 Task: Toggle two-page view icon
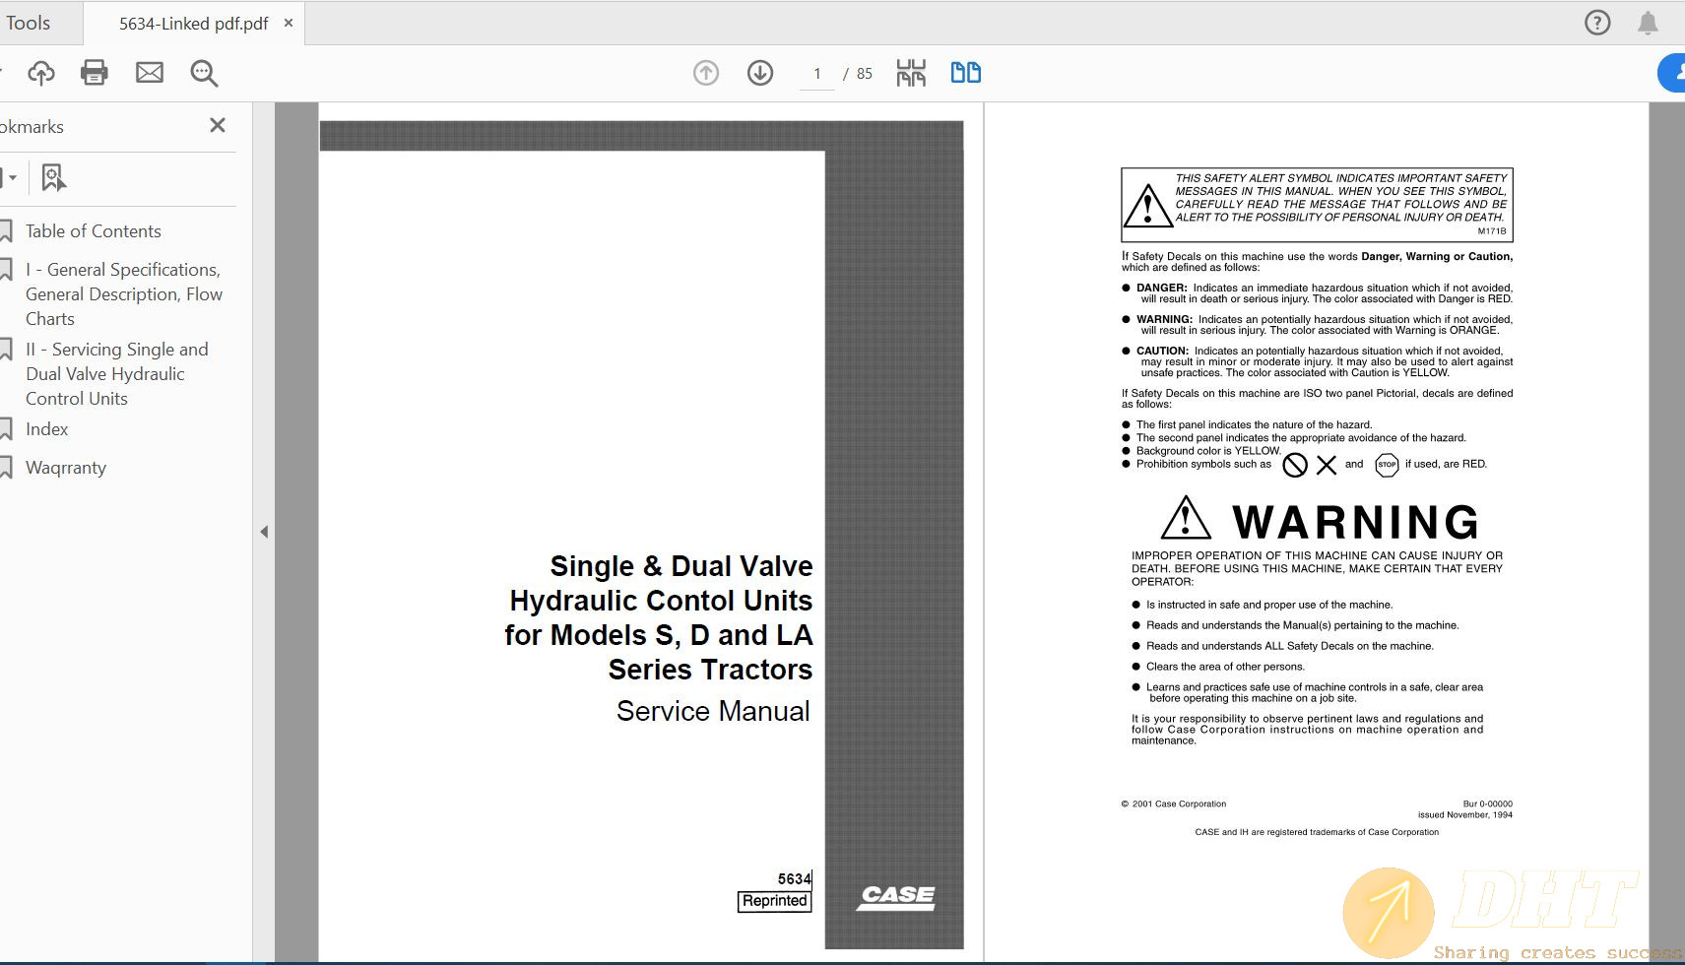click(x=965, y=73)
